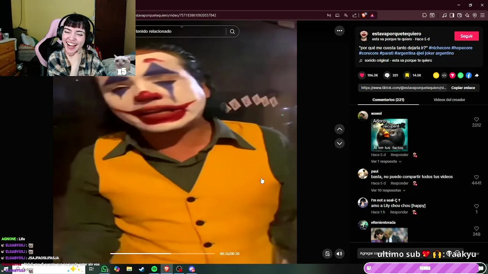Image resolution: width=488 pixels, height=274 pixels.
Task: Open the browser hamburger menu
Action: click(x=483, y=15)
